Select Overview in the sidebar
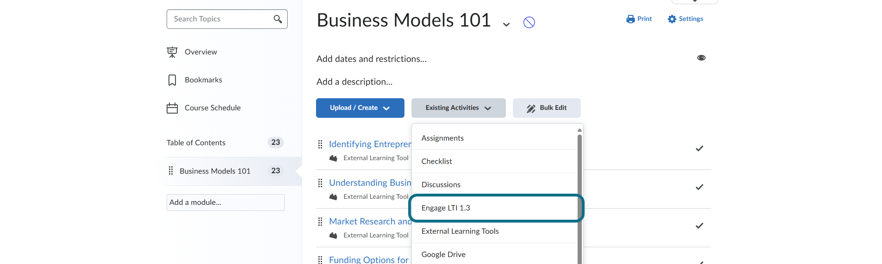This screenshot has height=264, width=882. point(201,52)
